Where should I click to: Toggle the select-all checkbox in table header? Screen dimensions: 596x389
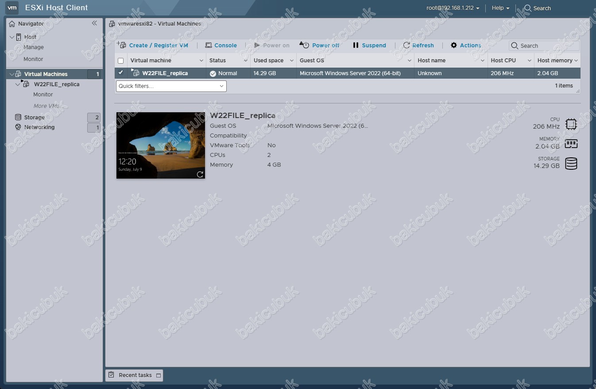[120, 61]
